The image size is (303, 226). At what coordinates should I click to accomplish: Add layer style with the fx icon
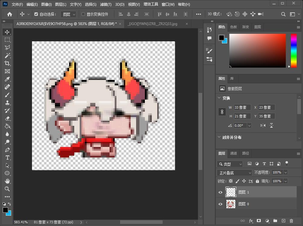(x=251, y=221)
